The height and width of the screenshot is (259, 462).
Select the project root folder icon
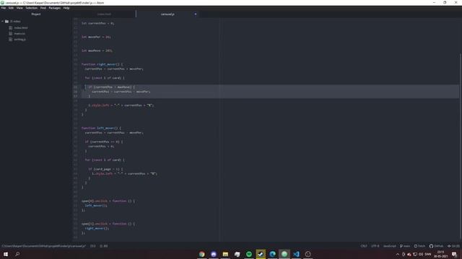coord(6,22)
